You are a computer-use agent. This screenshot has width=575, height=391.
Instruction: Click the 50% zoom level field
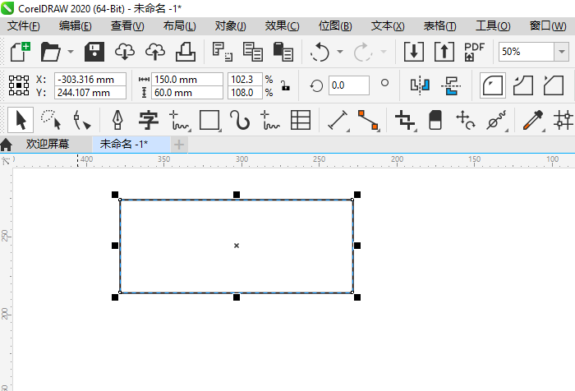click(527, 52)
